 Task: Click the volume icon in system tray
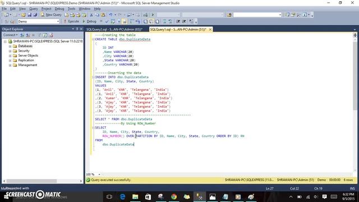[316, 197]
